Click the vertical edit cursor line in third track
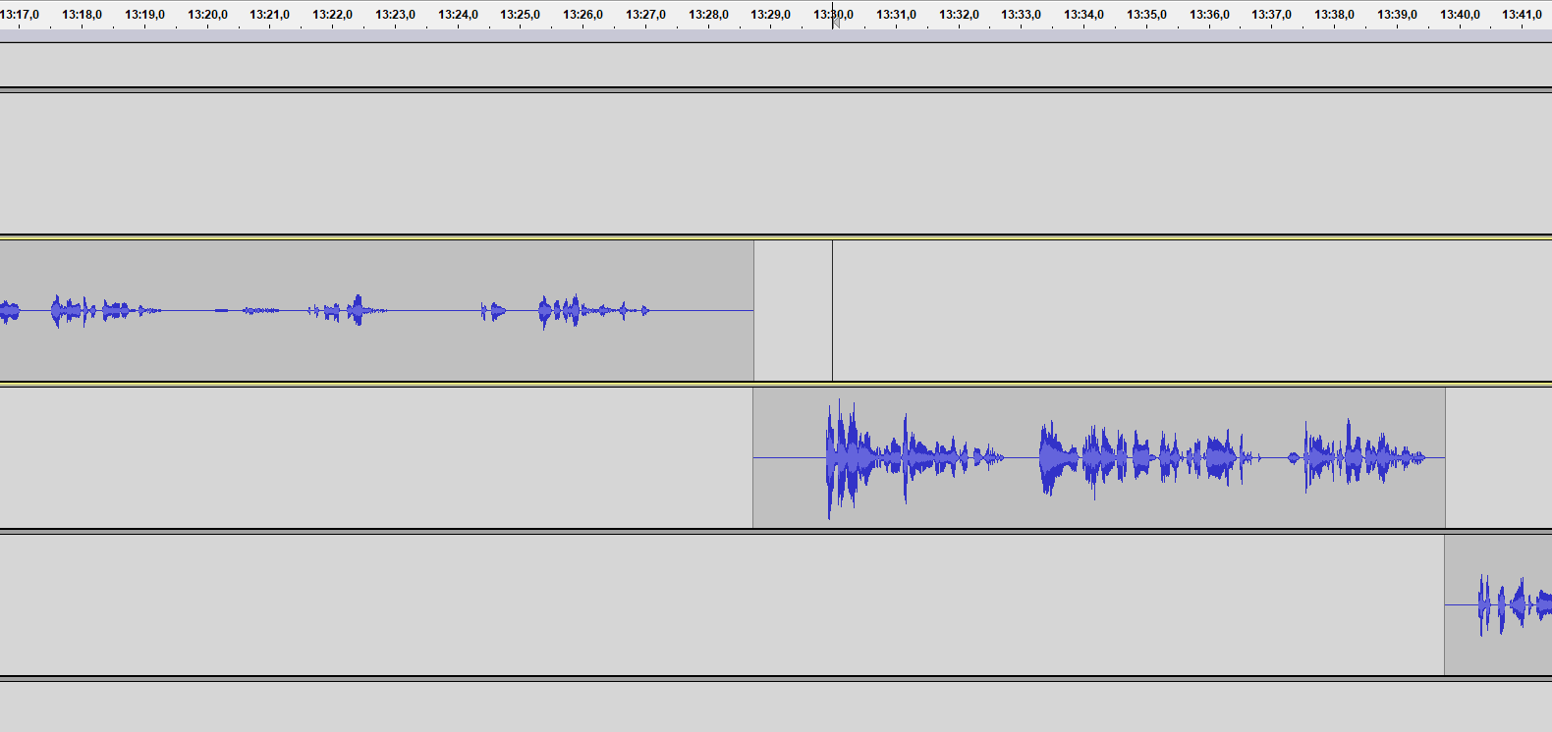 click(x=832, y=310)
